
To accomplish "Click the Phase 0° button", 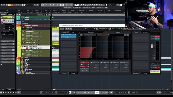I will tap(85, 71).
